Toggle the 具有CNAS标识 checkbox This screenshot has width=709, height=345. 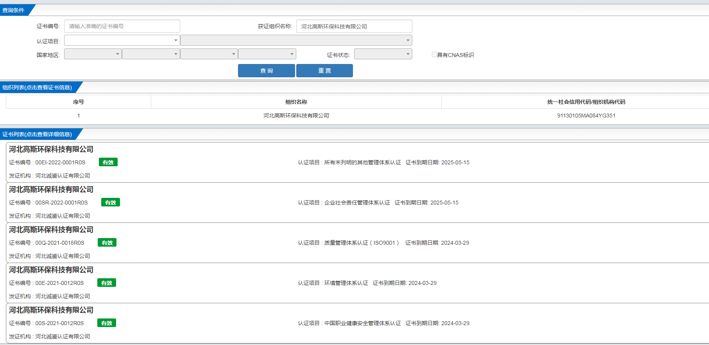434,55
